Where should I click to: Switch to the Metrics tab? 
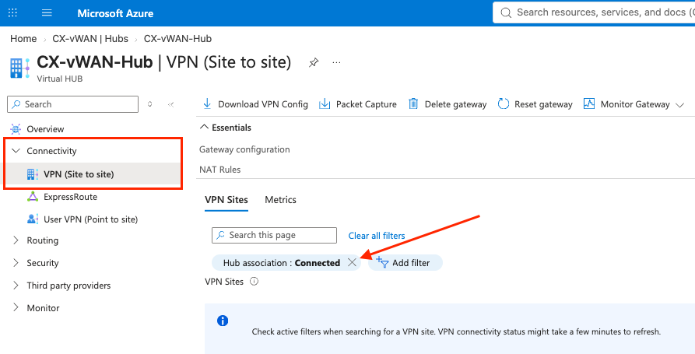tap(281, 200)
